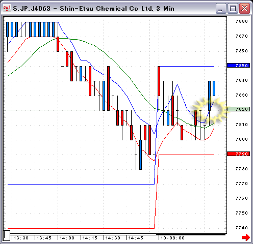Click the 7880 price axis label
Image resolution: width=253 pixels, height=244 pixels.
click(242, 21)
